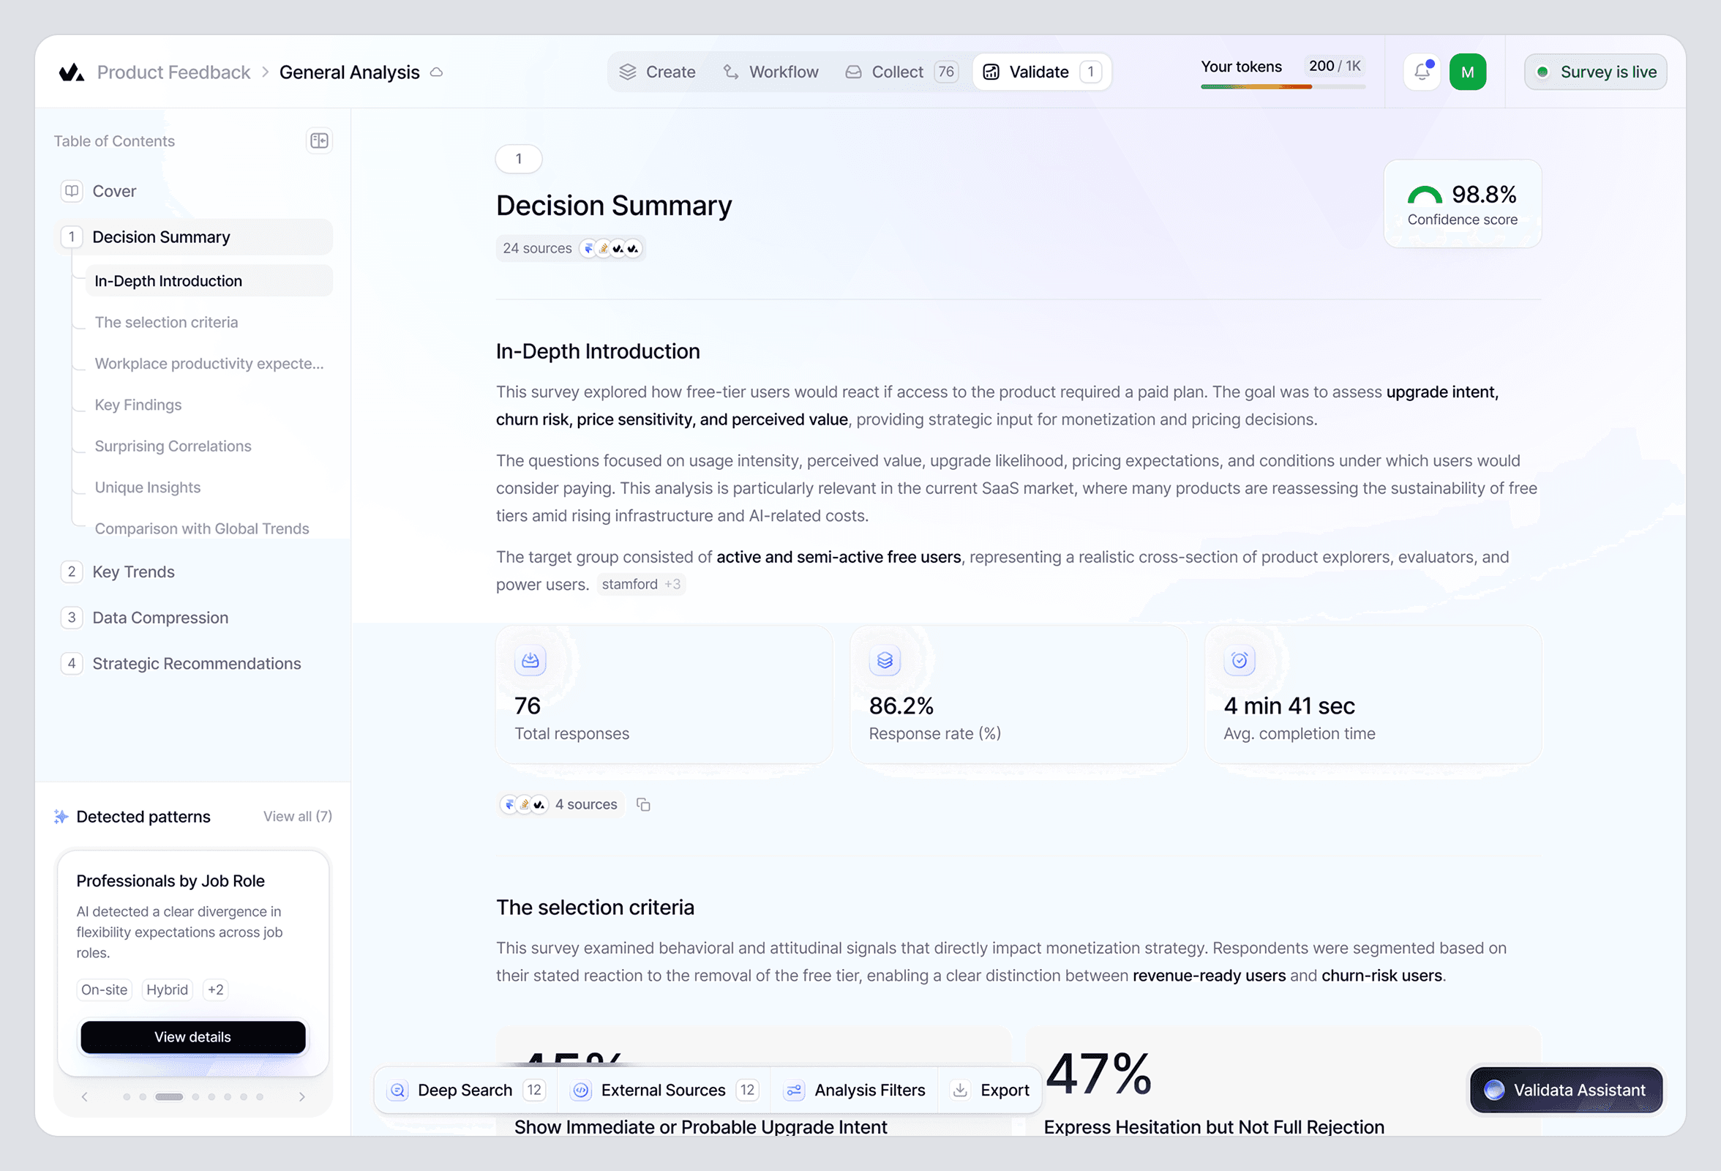Click the completion time clock icon
1721x1171 pixels.
[x=1239, y=660]
